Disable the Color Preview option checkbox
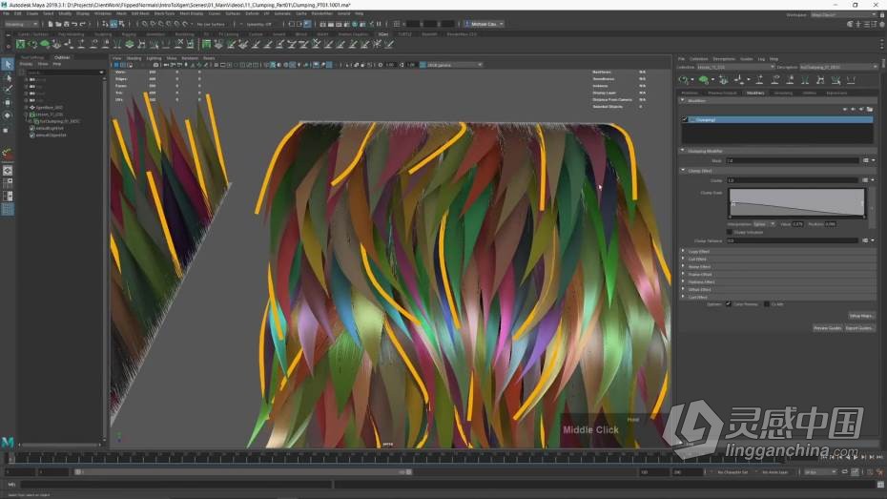 pyautogui.click(x=728, y=303)
